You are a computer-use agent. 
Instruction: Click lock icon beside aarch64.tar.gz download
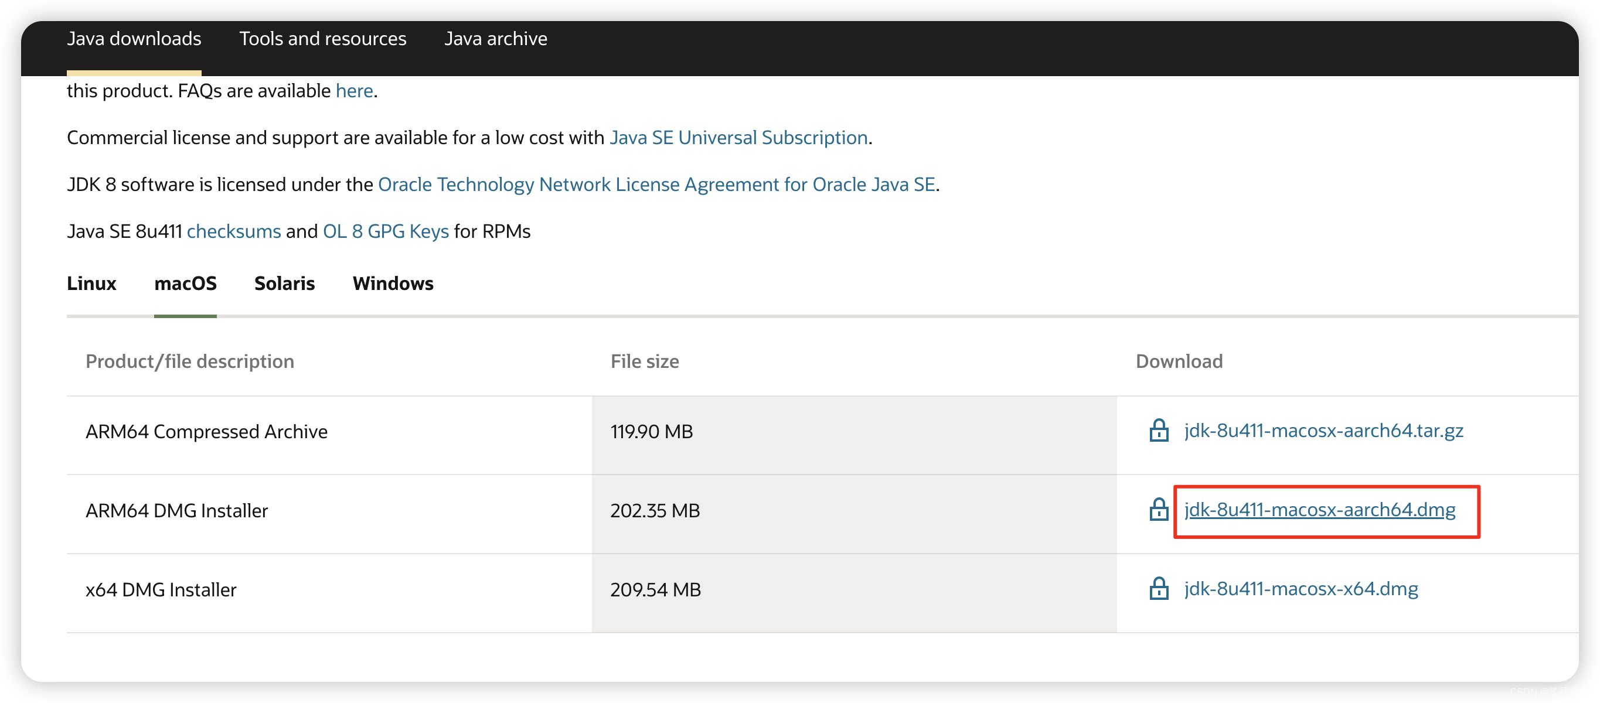[1158, 431]
